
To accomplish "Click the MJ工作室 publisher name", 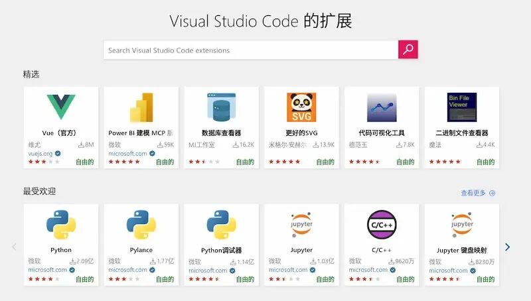I will pos(202,145).
